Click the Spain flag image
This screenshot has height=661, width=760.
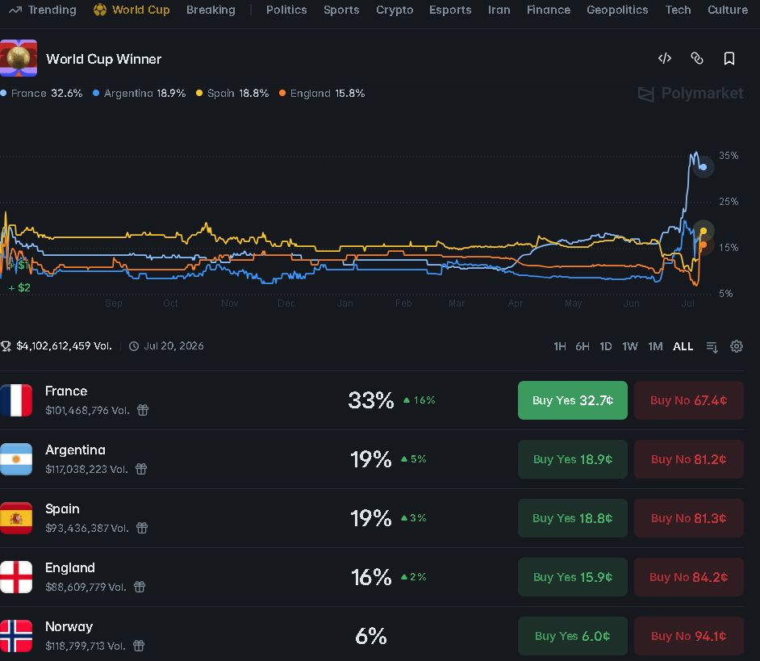click(x=16, y=518)
